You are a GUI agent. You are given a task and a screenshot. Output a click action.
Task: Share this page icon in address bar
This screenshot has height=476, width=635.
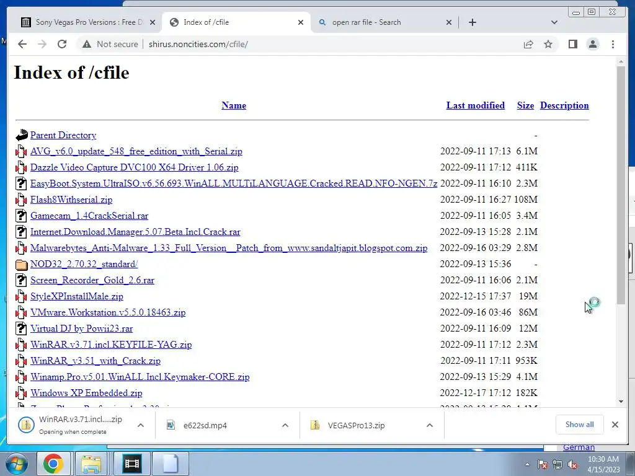528,44
